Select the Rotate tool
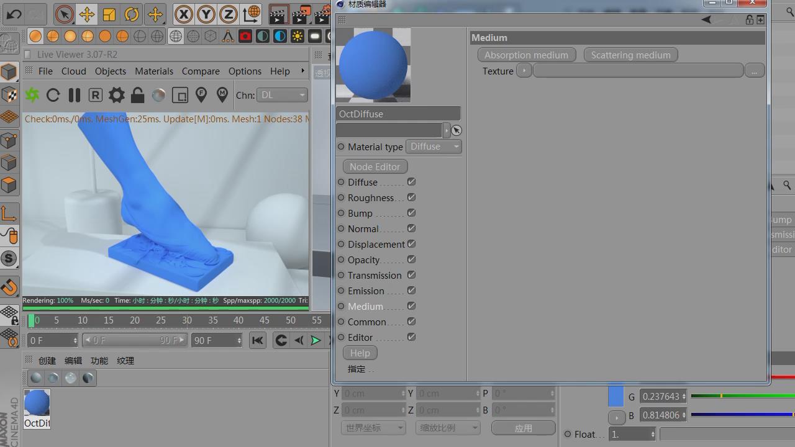Screen dimensions: 795x447 point(132,14)
